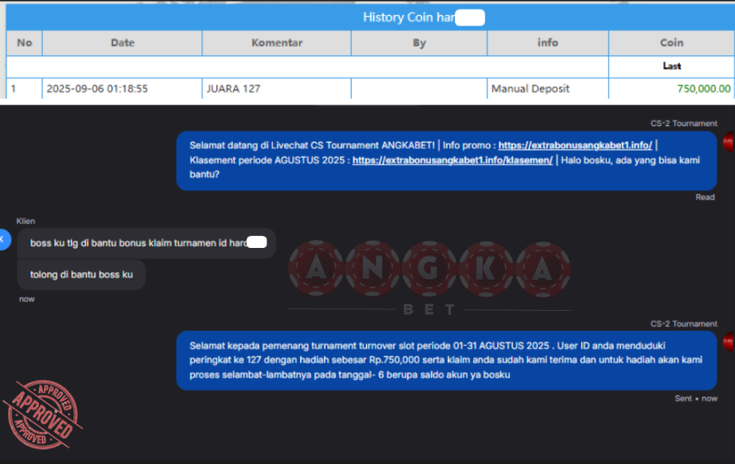Click the "info" column header
735x464 pixels.
547,43
